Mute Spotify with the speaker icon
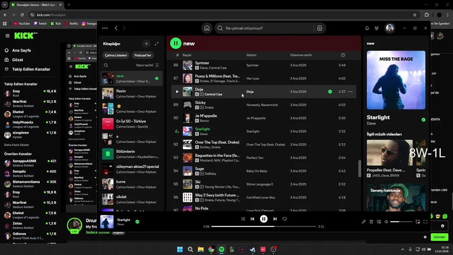Viewport: 453px width, 255px height. coord(386,222)
